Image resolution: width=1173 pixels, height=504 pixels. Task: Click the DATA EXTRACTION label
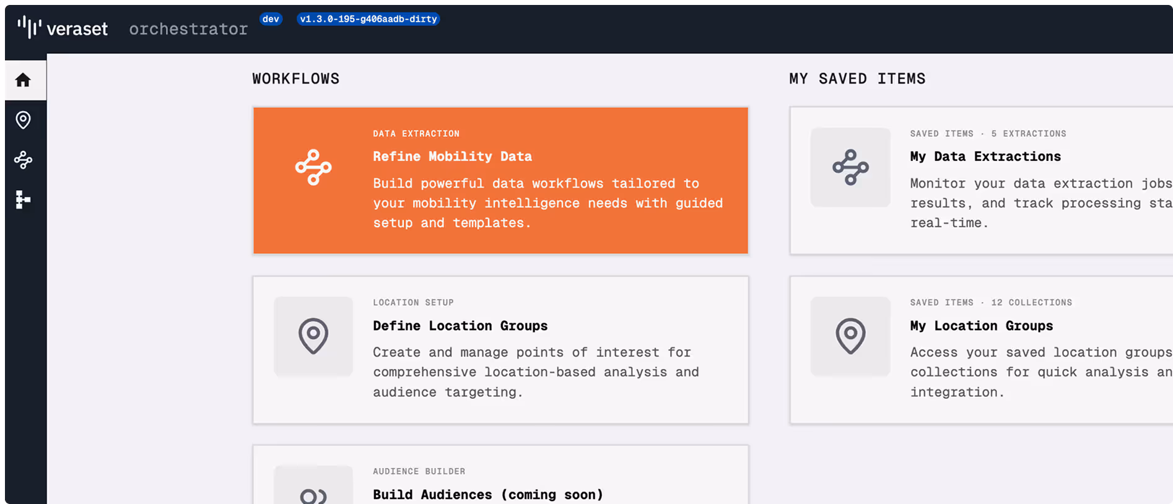(416, 134)
